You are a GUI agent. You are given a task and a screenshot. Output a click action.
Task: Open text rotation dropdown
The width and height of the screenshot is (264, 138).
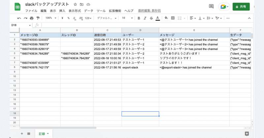[x=218, y=18]
